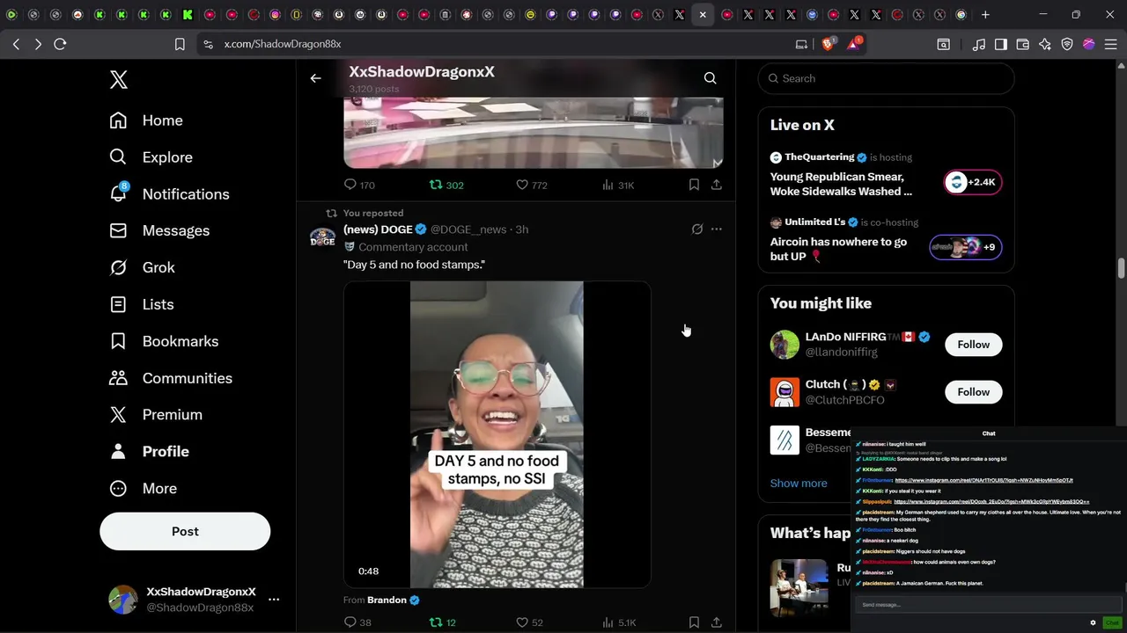
Task: Bookmark the DOGE post
Action: pos(694,622)
